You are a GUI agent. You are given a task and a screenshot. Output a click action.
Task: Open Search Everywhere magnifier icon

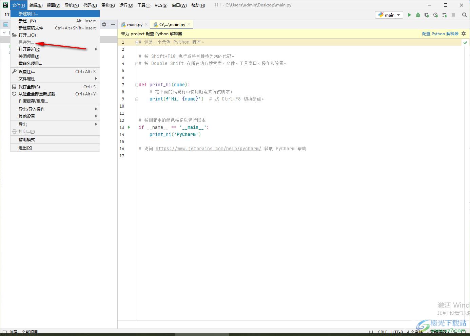464,15
